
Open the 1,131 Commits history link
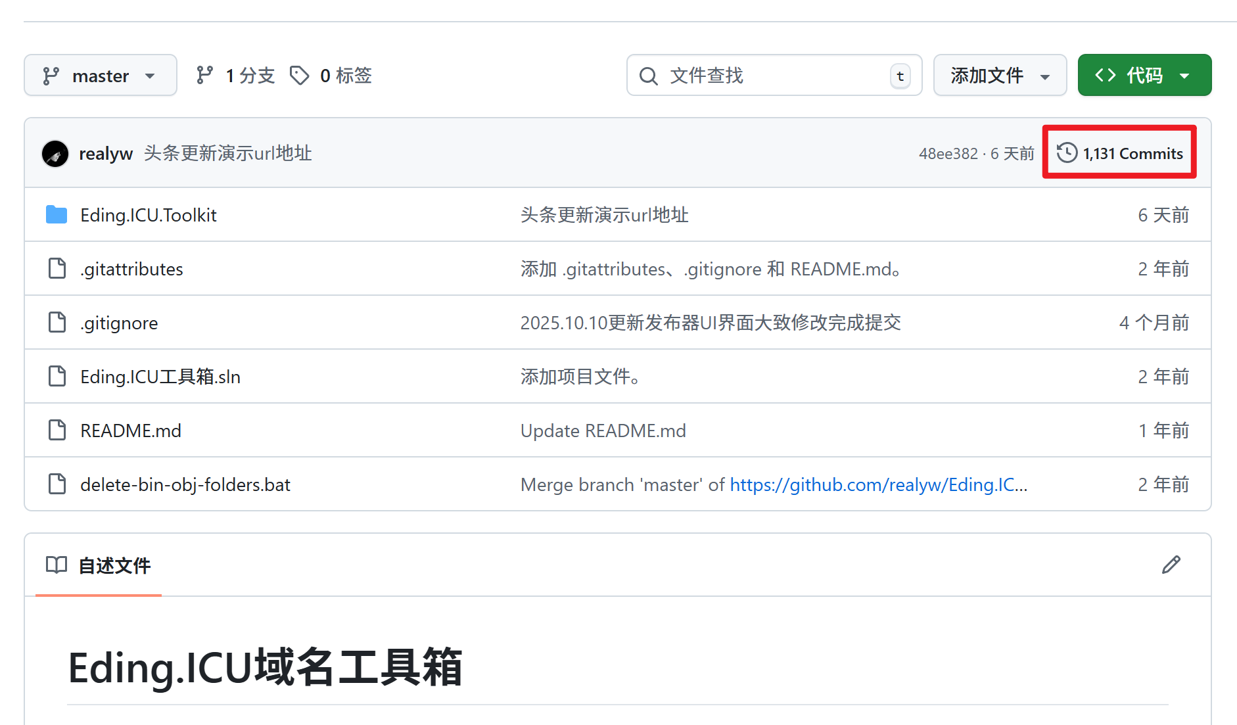coord(1132,154)
